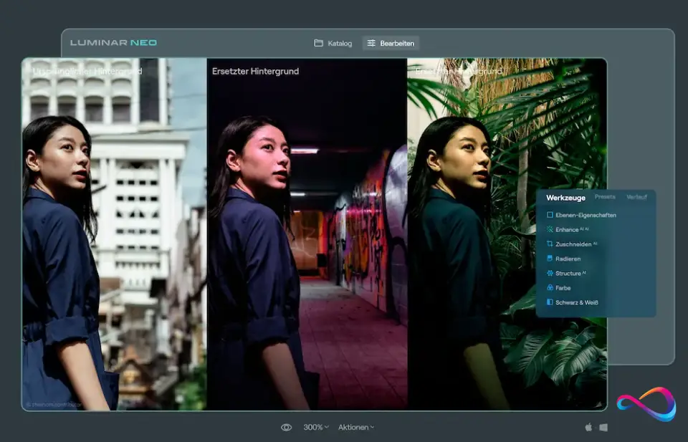
Task: Click the Werkzeuge panel heading
Action: 565,197
